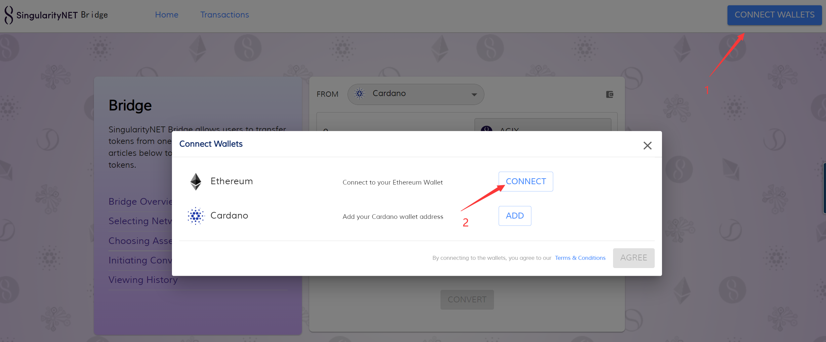This screenshot has height=342, width=826.
Task: Add your Cardano wallet address
Action: (515, 216)
